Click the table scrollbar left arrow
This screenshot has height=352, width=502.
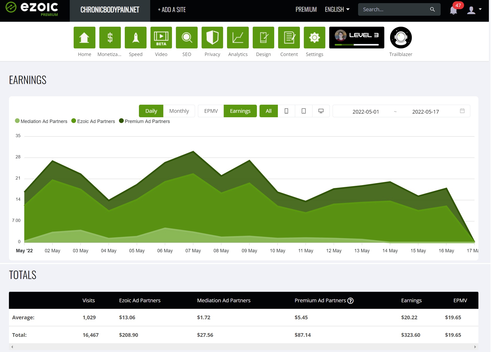click(x=12, y=347)
